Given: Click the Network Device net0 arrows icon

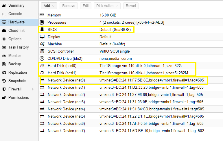Looking at the screenshot, I should click(42, 80).
